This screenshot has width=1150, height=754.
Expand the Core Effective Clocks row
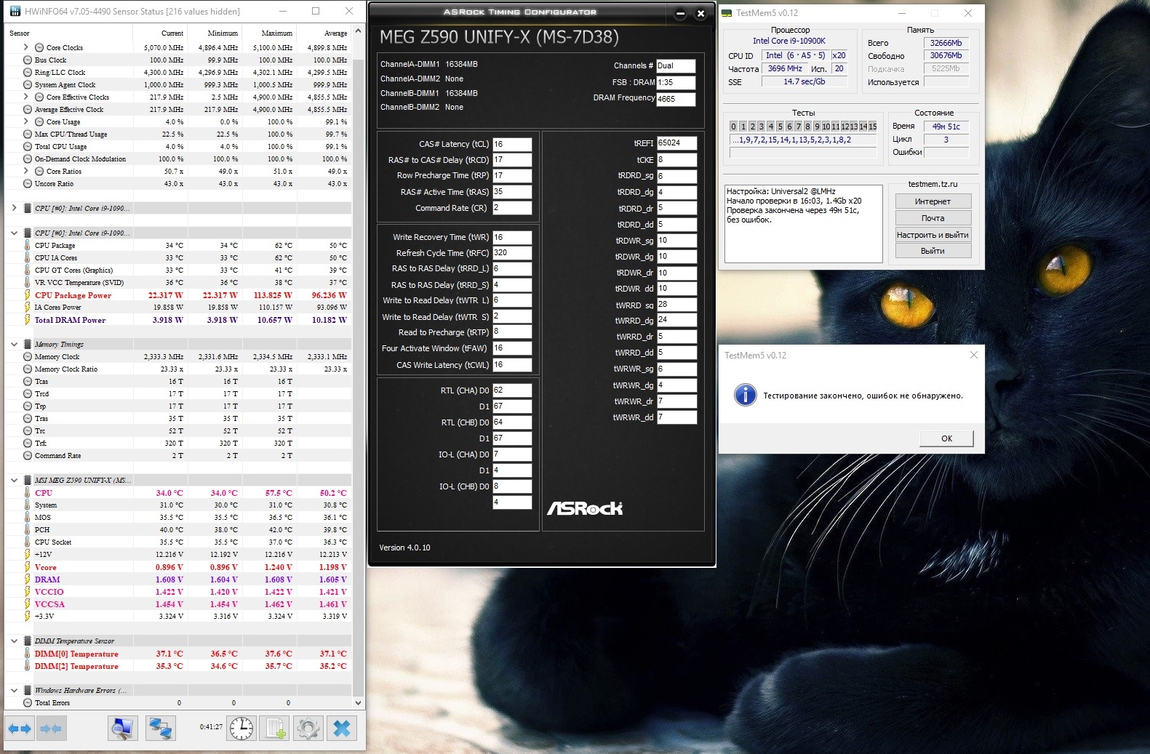click(x=26, y=97)
